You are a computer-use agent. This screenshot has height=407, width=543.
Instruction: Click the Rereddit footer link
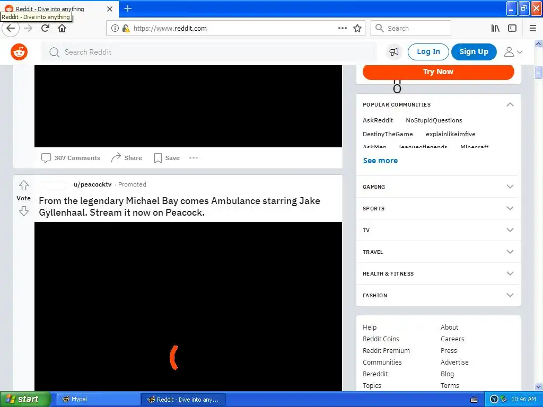[375, 374]
